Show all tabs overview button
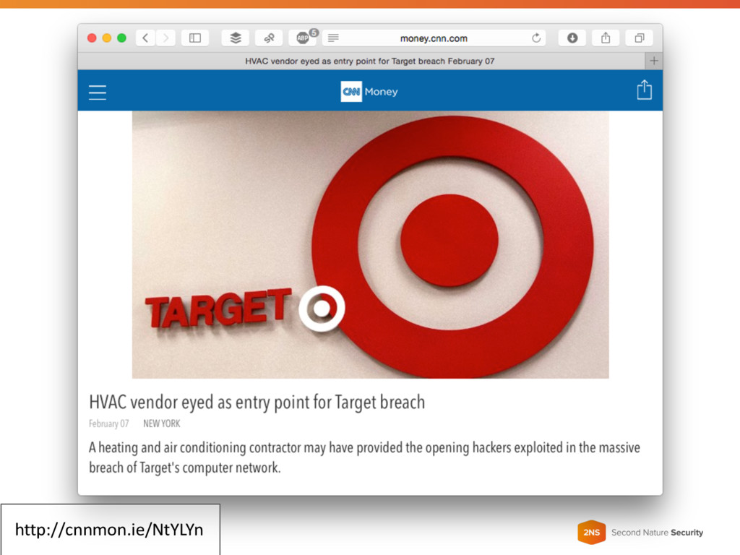The height and width of the screenshot is (555, 740). [640, 38]
